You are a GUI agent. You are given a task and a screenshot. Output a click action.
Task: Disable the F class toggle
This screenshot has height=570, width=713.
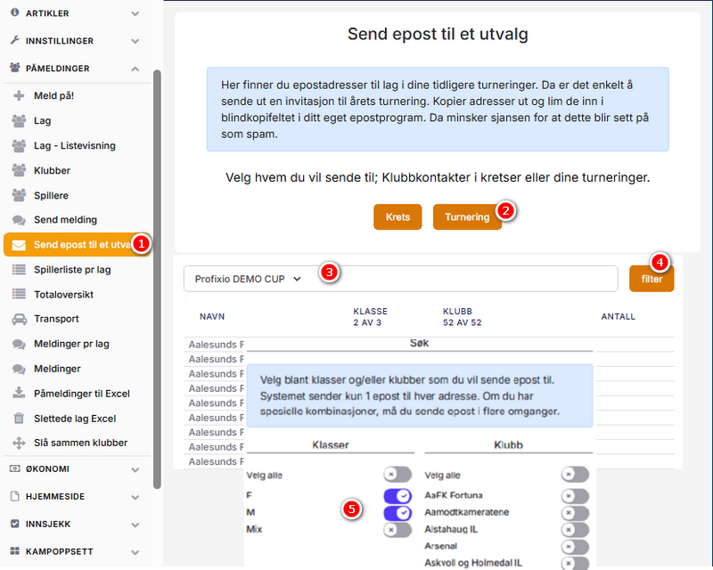coord(397,496)
